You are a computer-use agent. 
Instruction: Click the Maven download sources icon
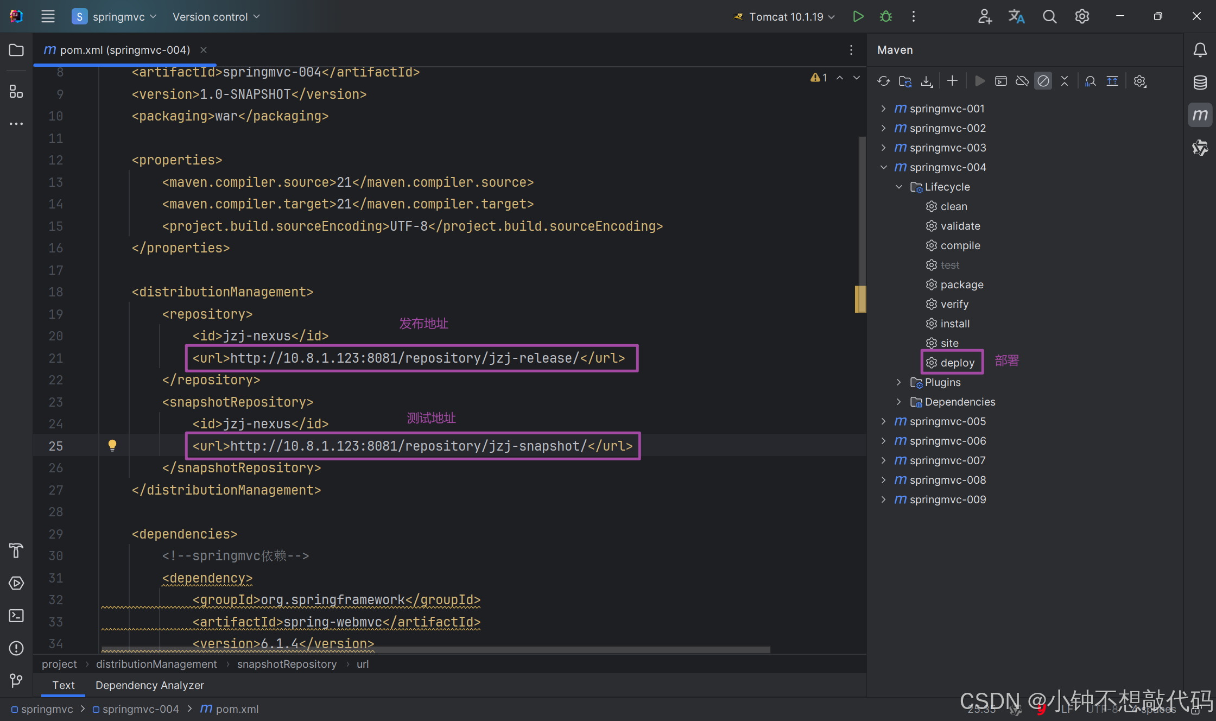[927, 81]
